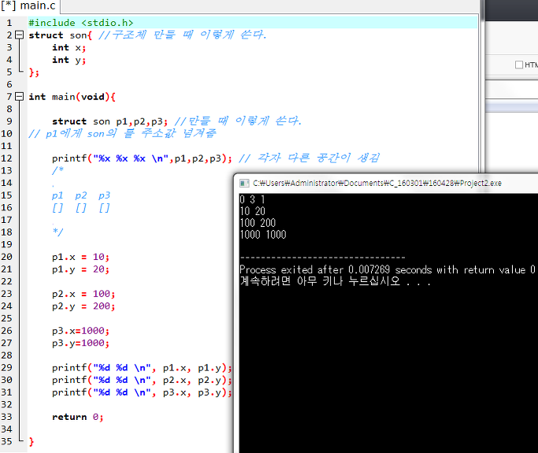Click the 'return 0;' statement
Screen dimensions: 538x453
point(77,417)
